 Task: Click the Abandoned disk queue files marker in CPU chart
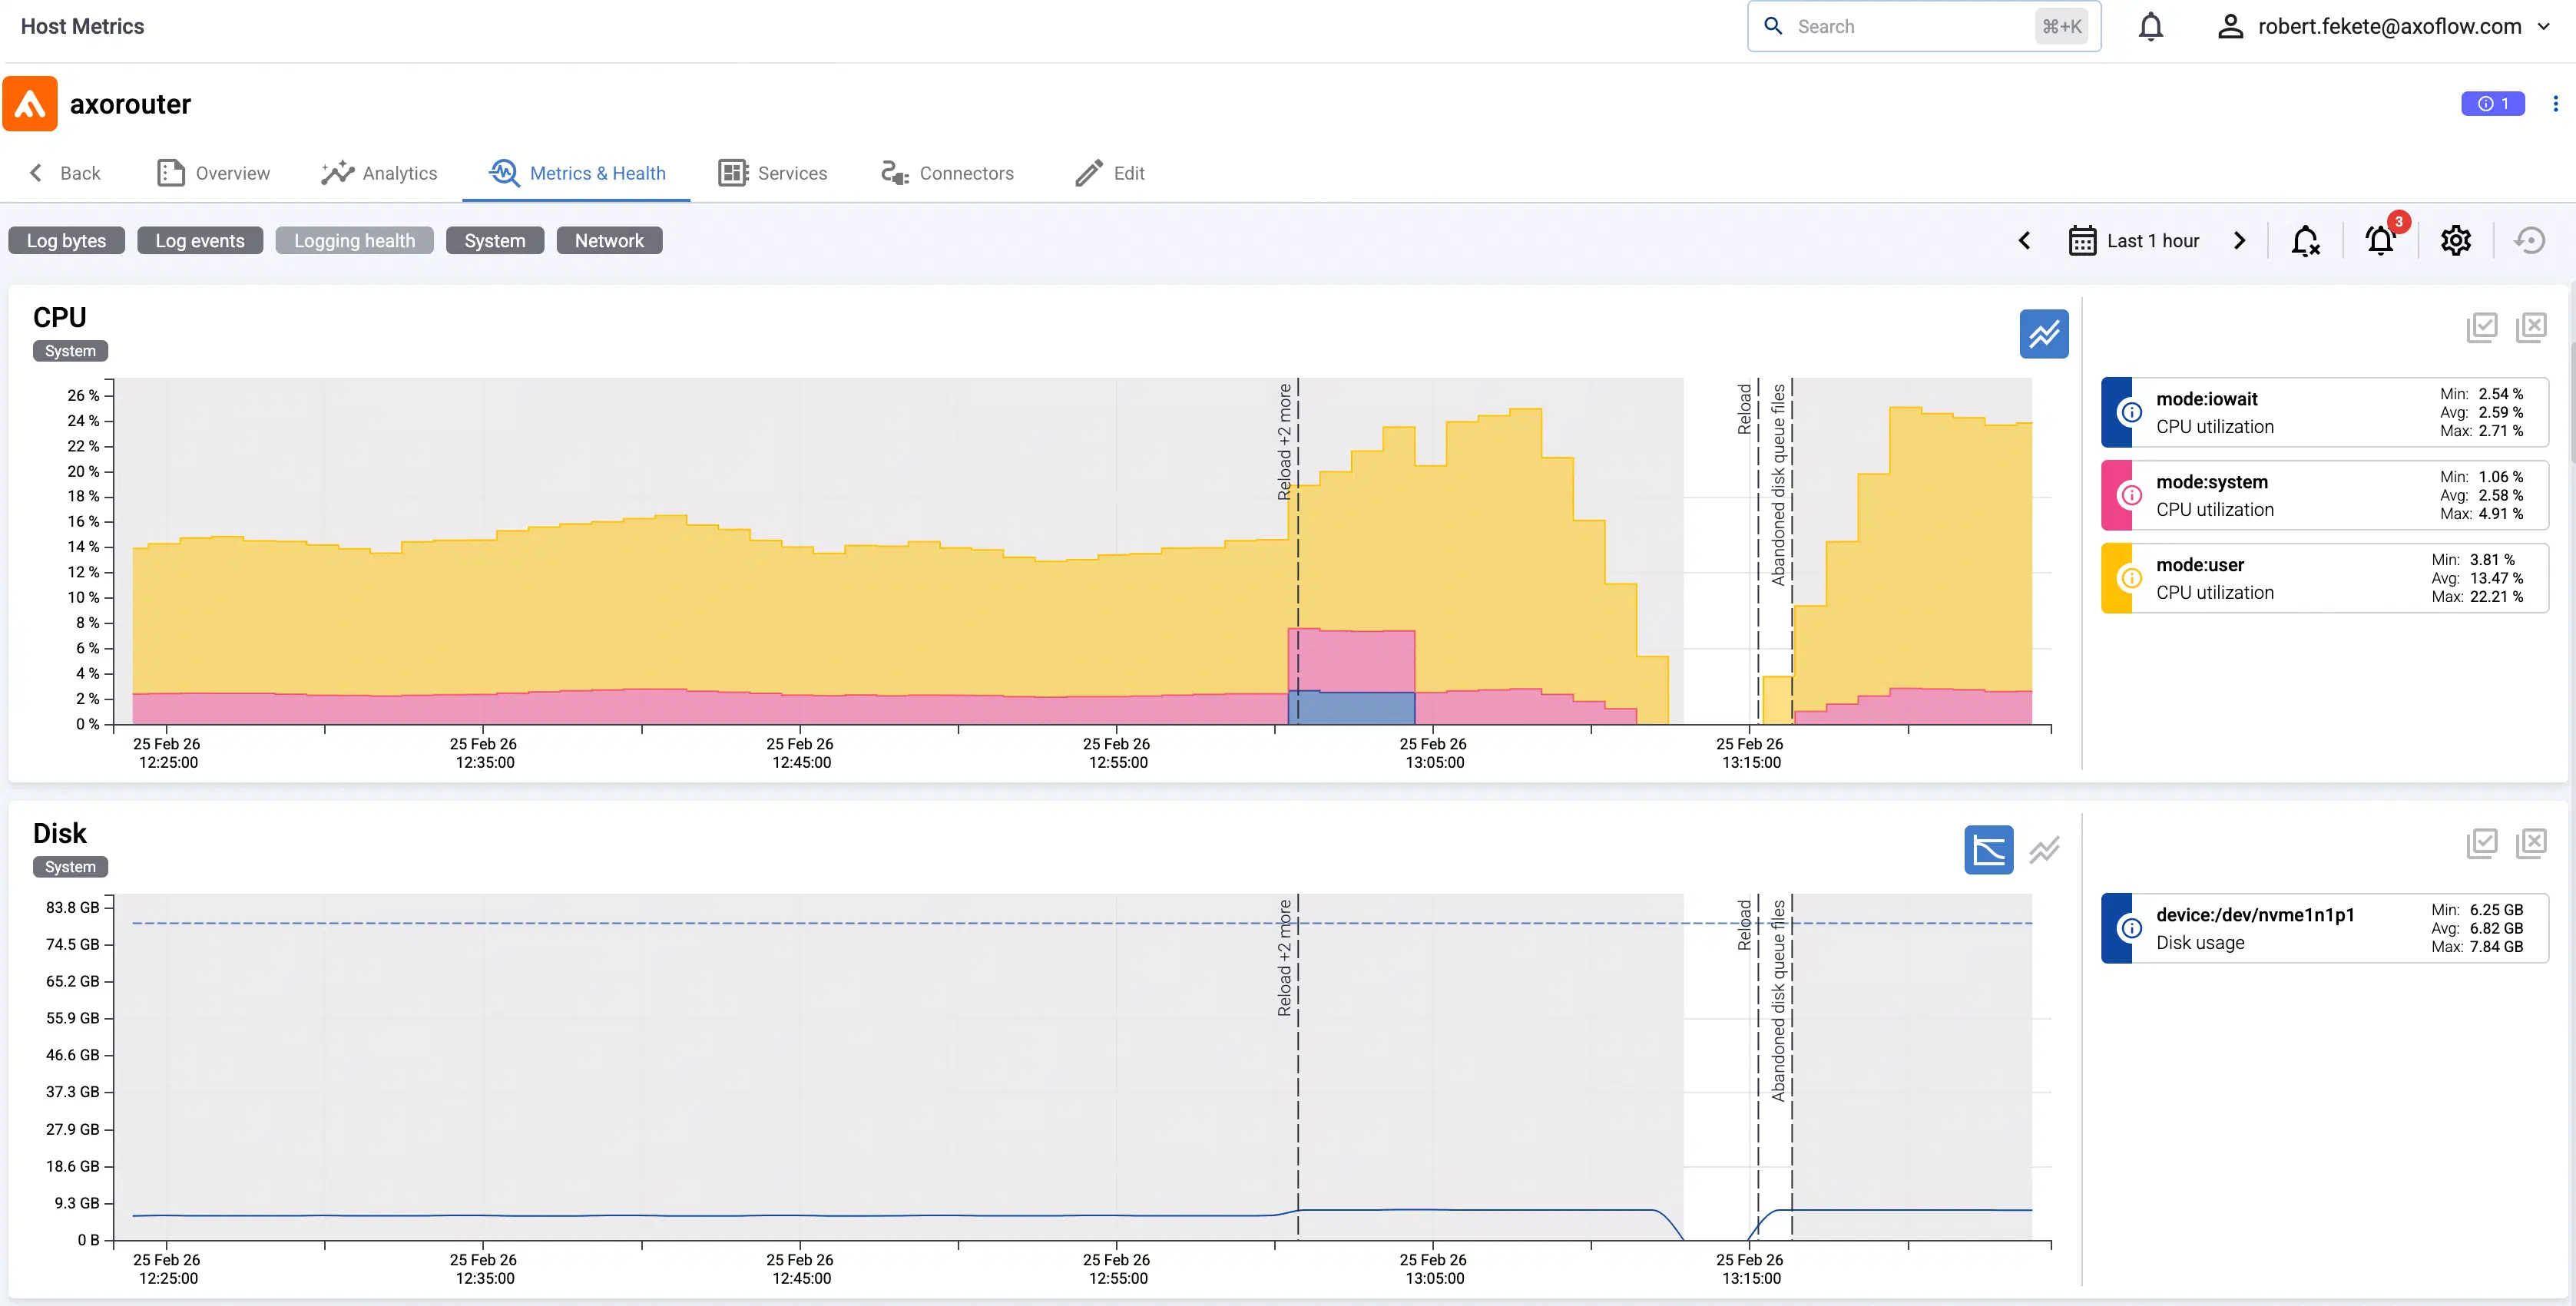tap(1778, 485)
